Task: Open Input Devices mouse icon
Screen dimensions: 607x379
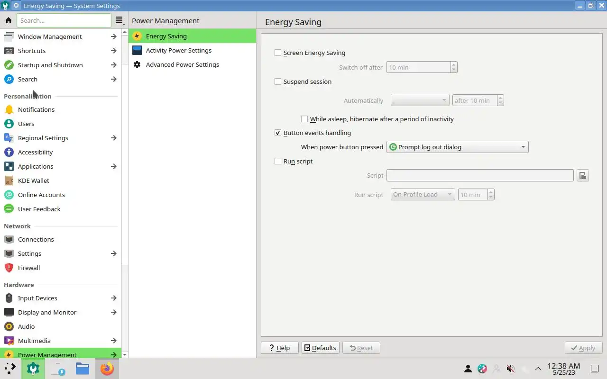Action: (x=9, y=298)
